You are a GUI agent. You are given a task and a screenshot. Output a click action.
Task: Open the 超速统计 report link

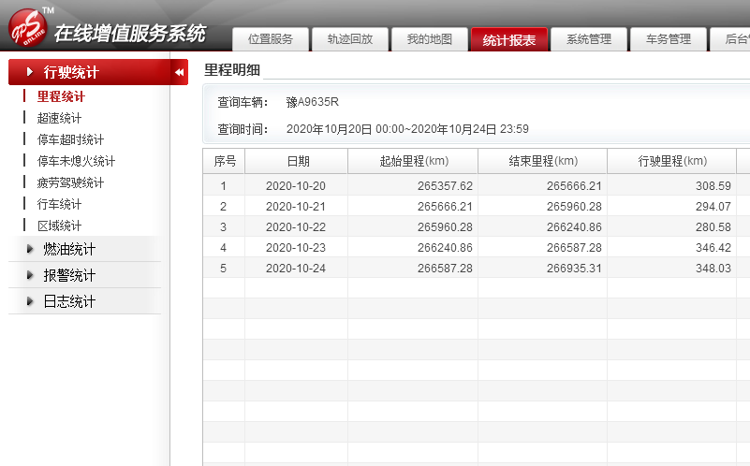[x=59, y=118]
